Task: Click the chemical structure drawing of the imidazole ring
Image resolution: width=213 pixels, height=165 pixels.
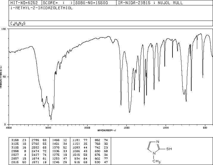Action: (159, 151)
